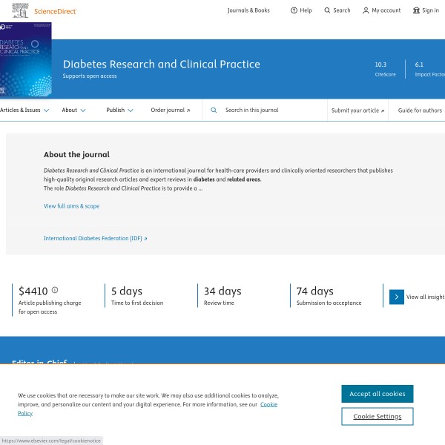The height and width of the screenshot is (445, 445).
Task: Open Journals & Books menu item
Action: click(248, 10)
